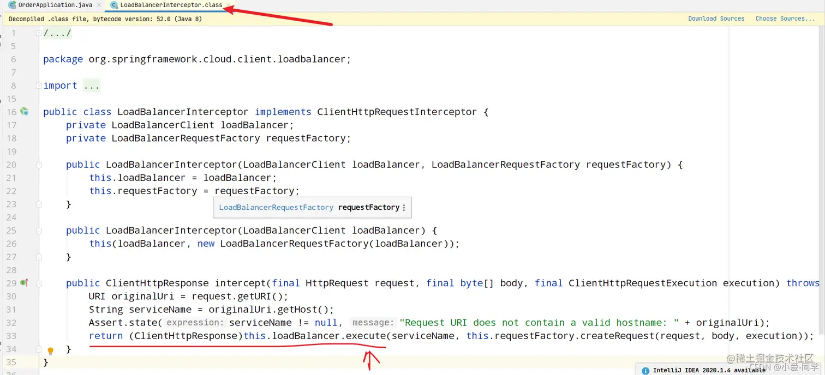825x375 pixels.
Task: Click requestFactory field declaration on line 18
Action: coord(306,138)
